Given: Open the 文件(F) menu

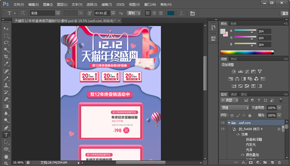Looking at the screenshot, I should click(19, 4).
